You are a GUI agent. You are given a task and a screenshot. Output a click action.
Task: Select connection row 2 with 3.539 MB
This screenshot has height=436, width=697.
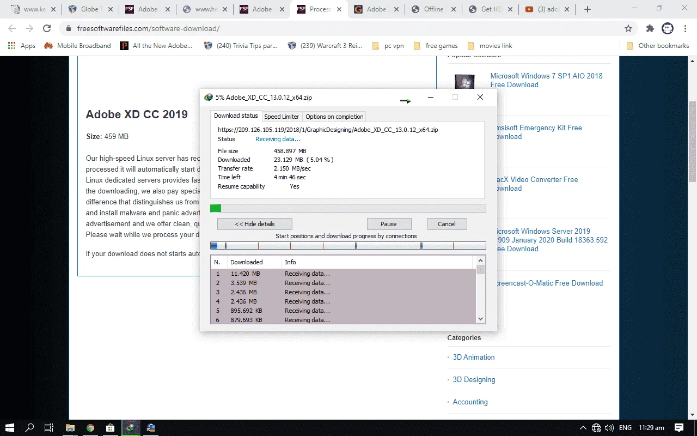(x=344, y=283)
